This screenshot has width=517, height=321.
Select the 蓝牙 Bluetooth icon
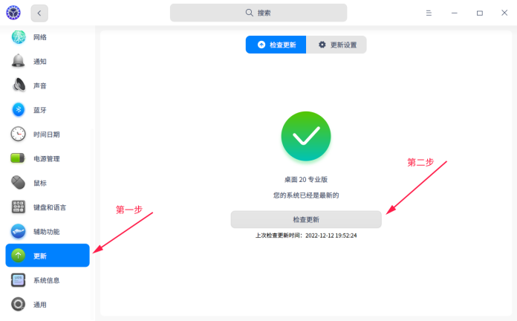point(19,110)
